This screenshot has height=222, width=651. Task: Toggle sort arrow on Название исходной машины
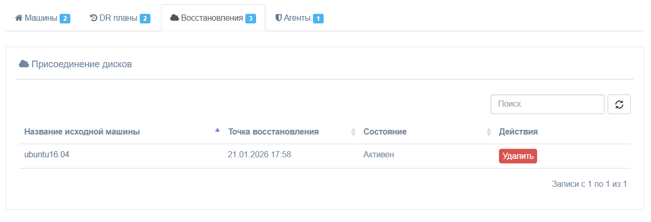tap(218, 130)
